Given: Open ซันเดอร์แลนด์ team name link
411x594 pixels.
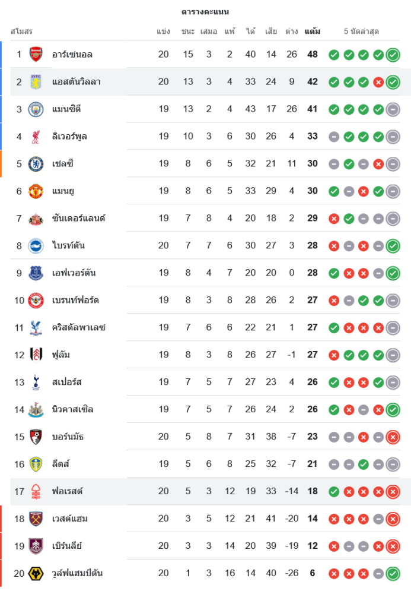Looking at the screenshot, I should pyautogui.click(x=78, y=219).
